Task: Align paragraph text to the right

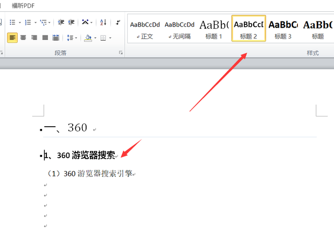Action: (34, 38)
